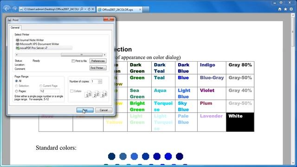Select the Pages radio button
The height and width of the screenshot is (167, 297).
point(17,91)
